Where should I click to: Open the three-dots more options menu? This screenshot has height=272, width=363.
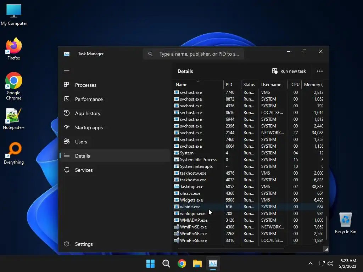(320, 71)
